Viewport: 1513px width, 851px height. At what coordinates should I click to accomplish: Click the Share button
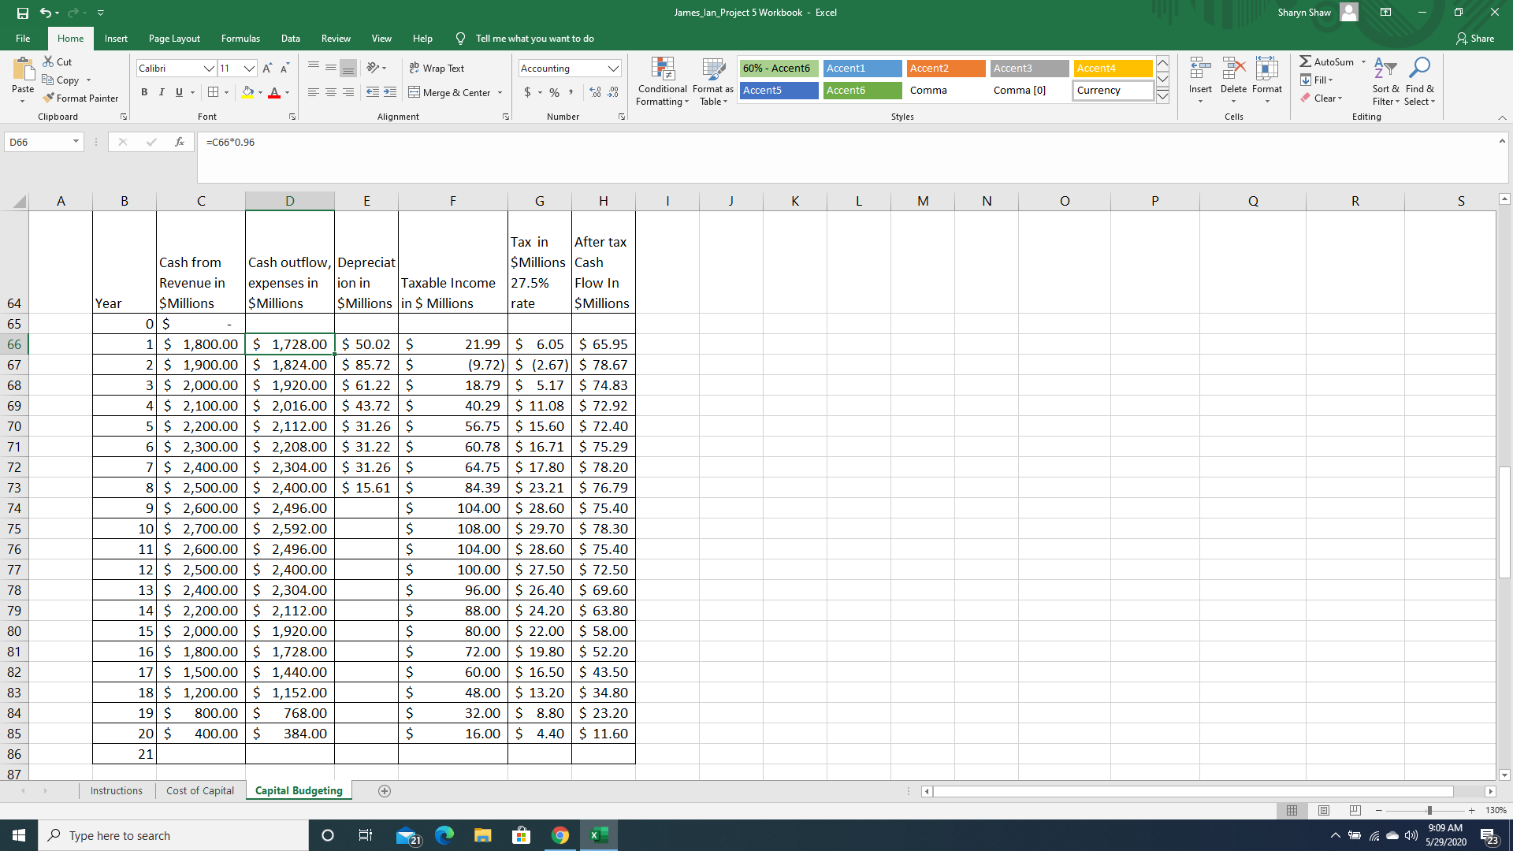(x=1475, y=39)
